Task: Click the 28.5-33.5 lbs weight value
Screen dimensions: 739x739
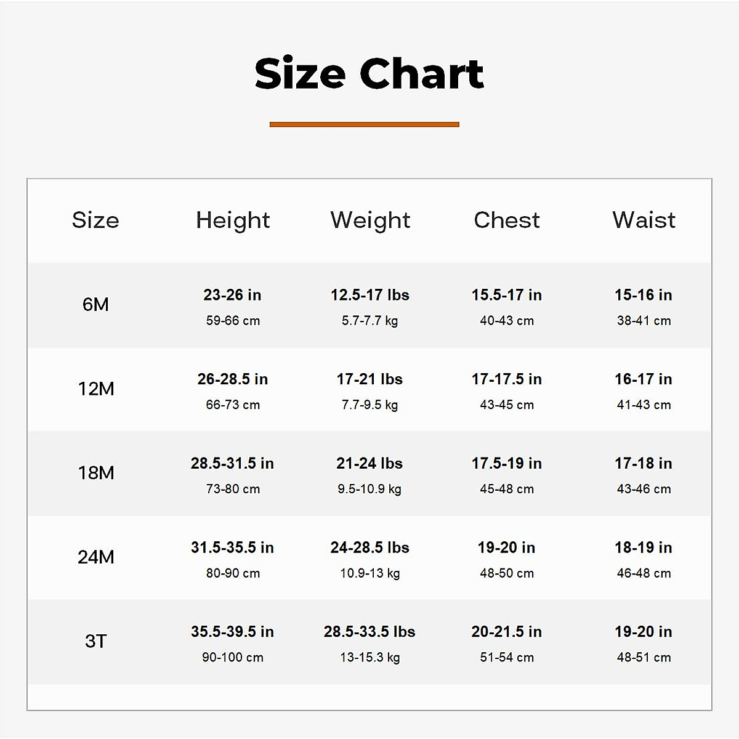Action: click(369, 632)
